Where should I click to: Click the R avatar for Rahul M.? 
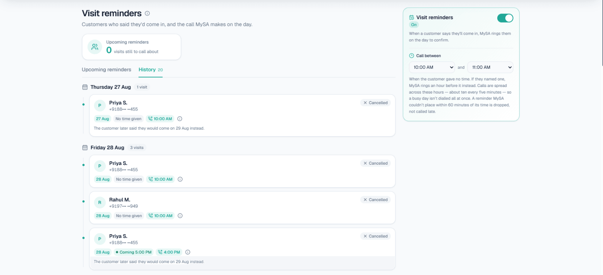(100, 202)
